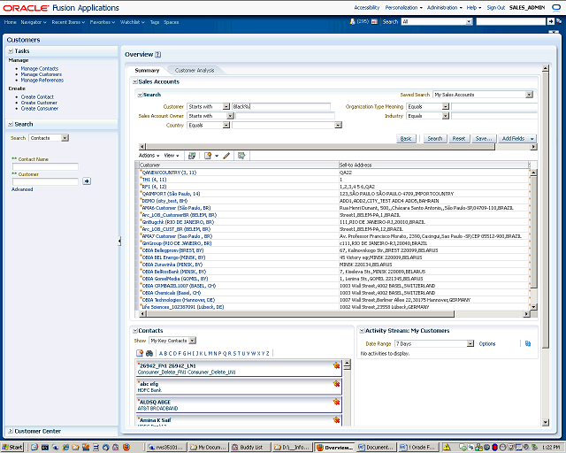Click the Overview help icon
The height and width of the screenshot is (453, 566).
pos(158,55)
